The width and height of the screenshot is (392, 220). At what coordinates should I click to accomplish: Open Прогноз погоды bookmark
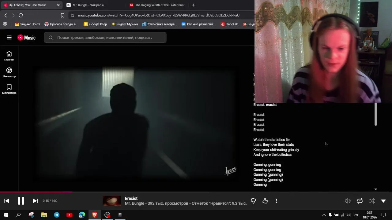[61, 24]
